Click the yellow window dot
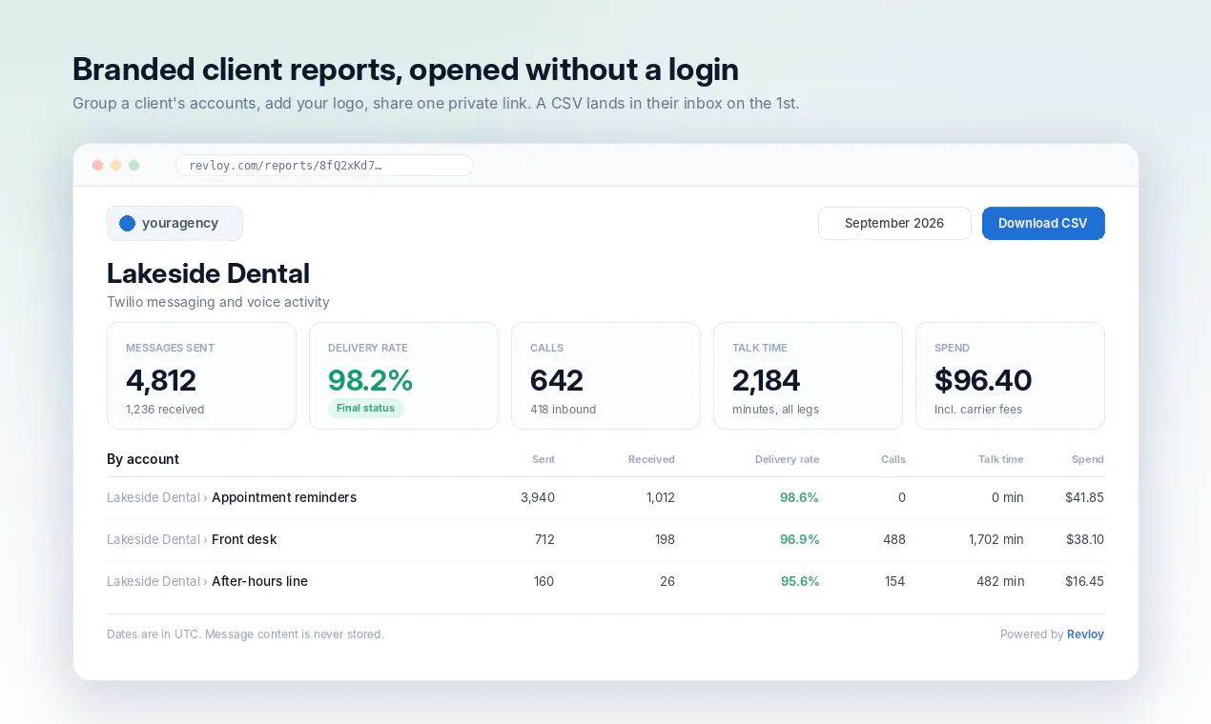This screenshot has width=1211, height=724. [x=115, y=165]
